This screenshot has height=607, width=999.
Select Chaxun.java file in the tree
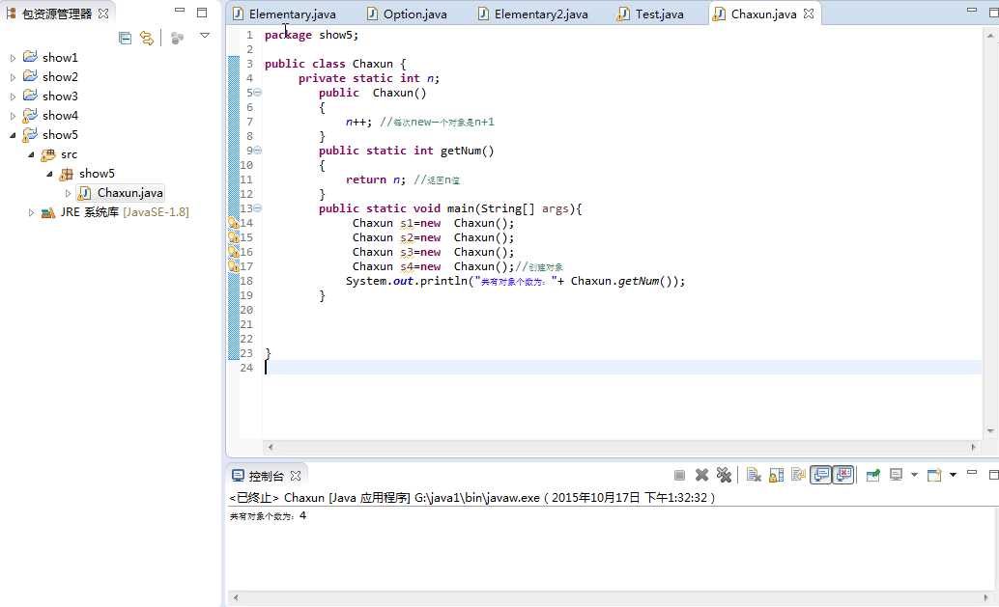130,193
